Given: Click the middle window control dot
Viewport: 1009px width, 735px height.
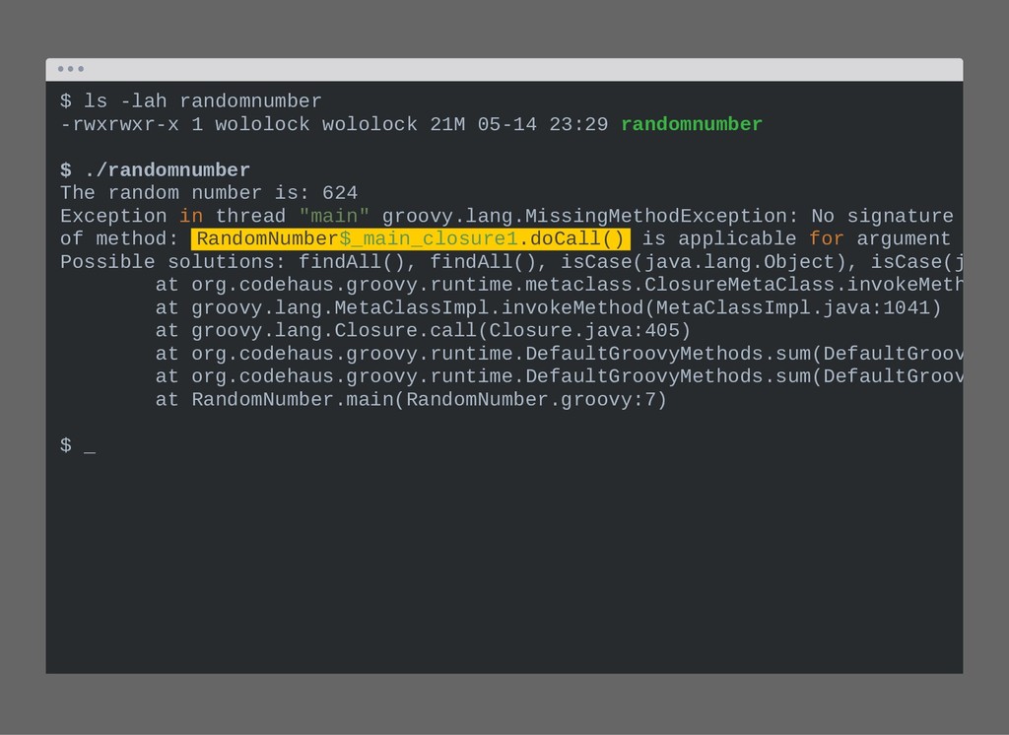Looking at the screenshot, I should [71, 69].
